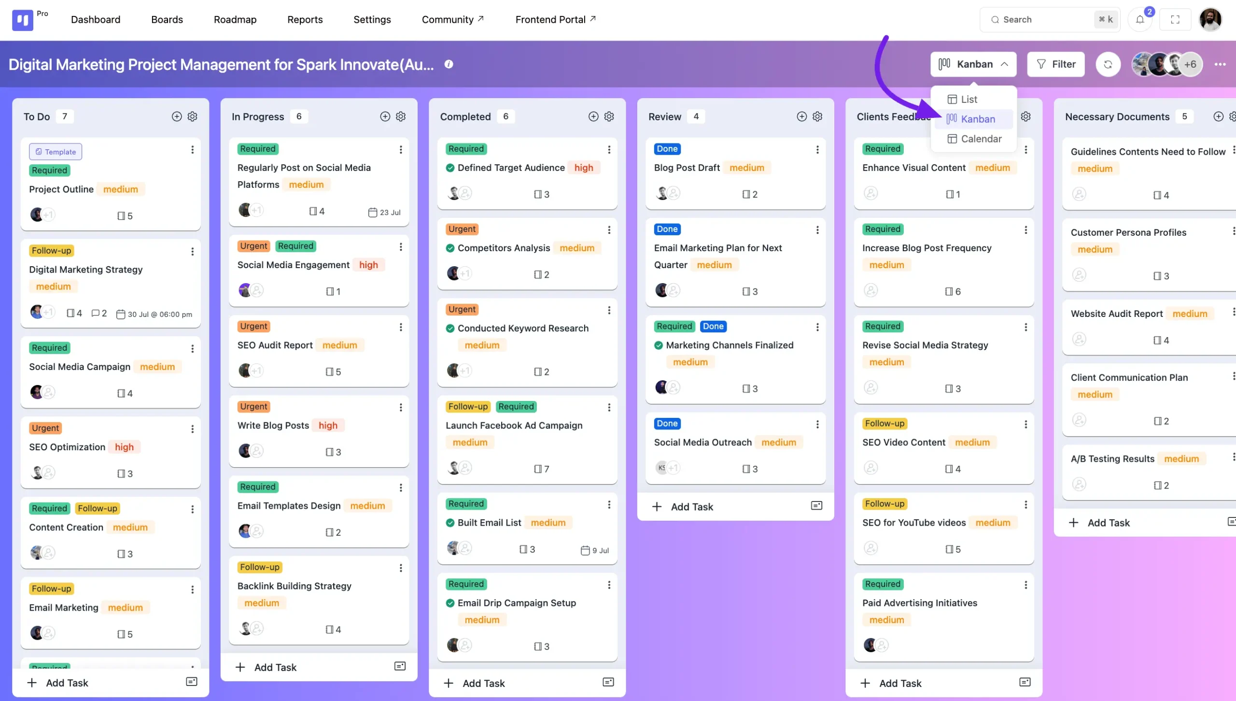Expand the Kanban view selector

973,64
